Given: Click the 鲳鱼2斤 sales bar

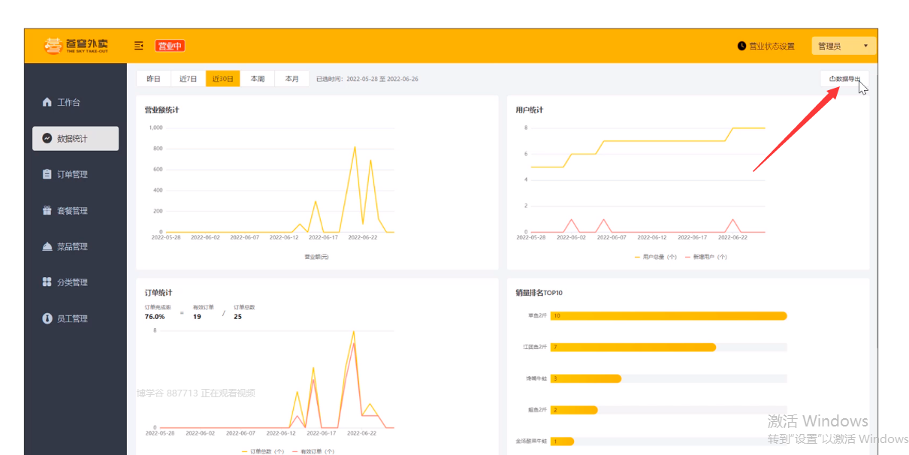Looking at the screenshot, I should click(x=574, y=410).
